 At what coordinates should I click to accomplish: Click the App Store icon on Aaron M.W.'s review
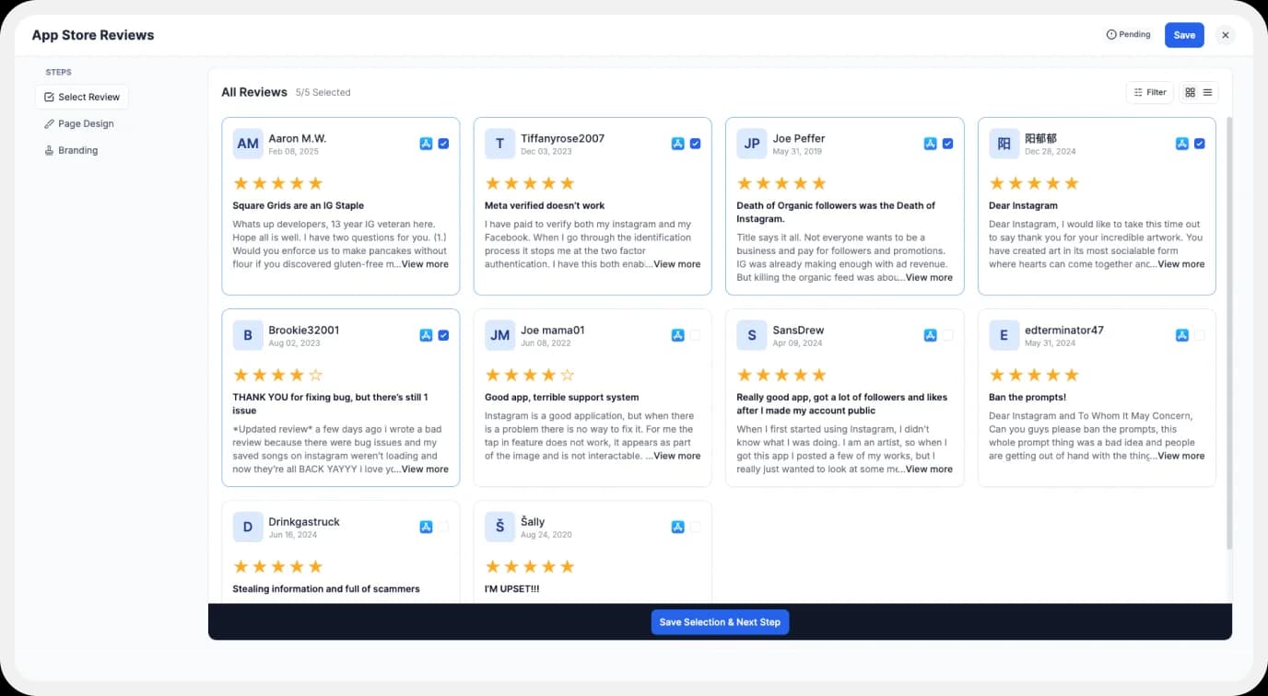click(x=426, y=144)
